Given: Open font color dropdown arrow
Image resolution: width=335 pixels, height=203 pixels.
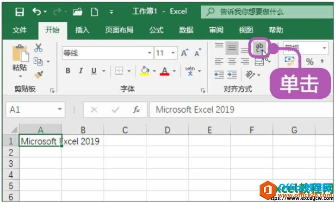Looking at the screenshot, I should tap(174, 71).
